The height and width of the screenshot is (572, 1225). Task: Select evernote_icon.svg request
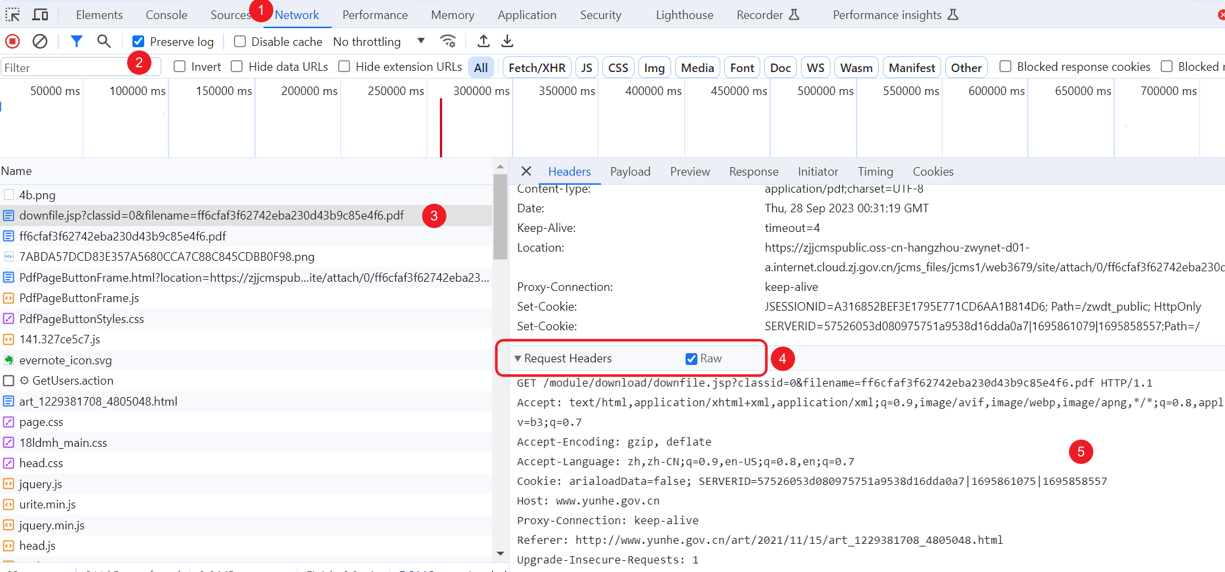(246, 360)
